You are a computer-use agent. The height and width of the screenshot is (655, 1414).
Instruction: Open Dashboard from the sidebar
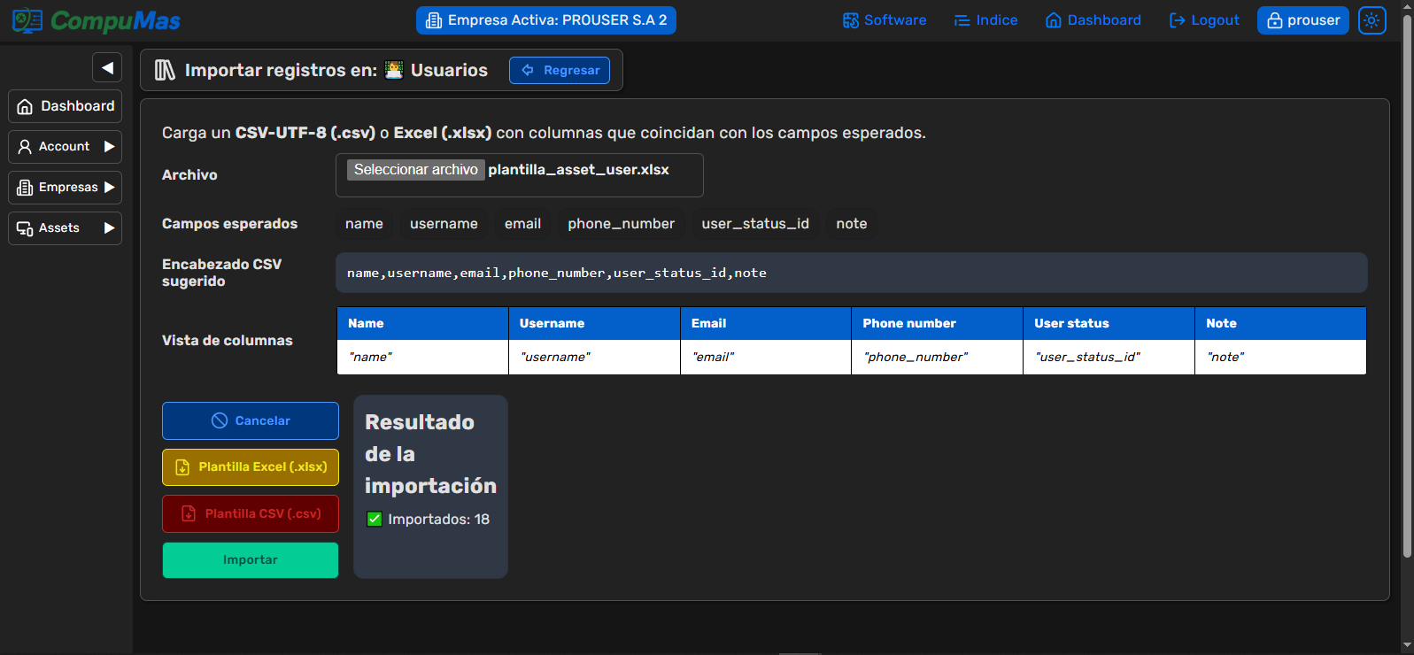tap(66, 106)
